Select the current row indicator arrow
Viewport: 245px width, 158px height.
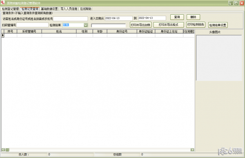pos(3,36)
